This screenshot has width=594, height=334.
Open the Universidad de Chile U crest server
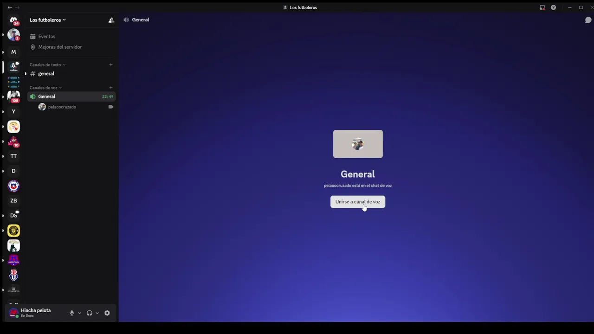(x=13, y=275)
